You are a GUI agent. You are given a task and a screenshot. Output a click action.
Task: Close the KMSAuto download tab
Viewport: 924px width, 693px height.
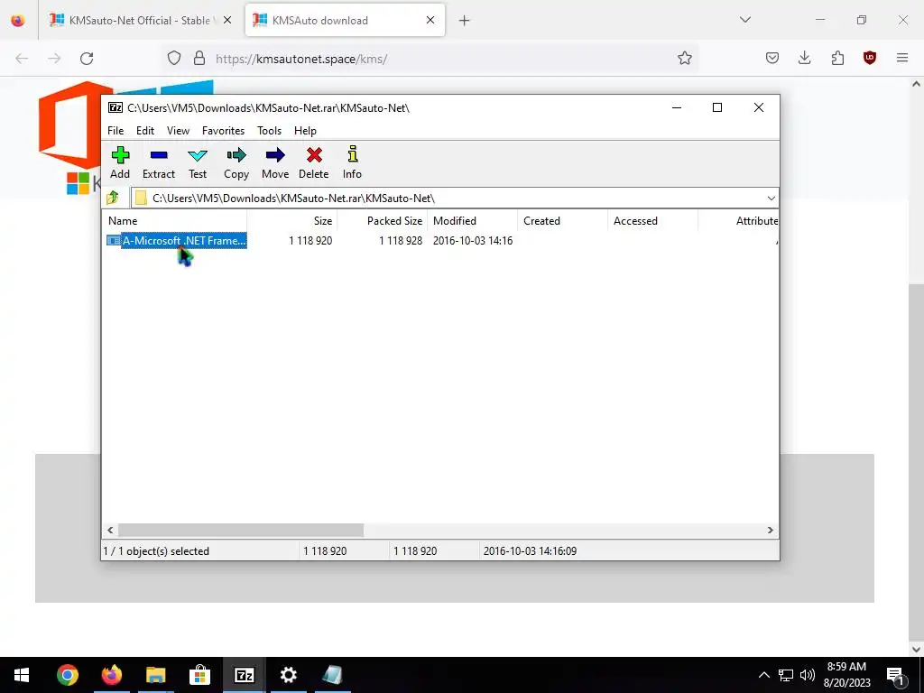pos(430,21)
